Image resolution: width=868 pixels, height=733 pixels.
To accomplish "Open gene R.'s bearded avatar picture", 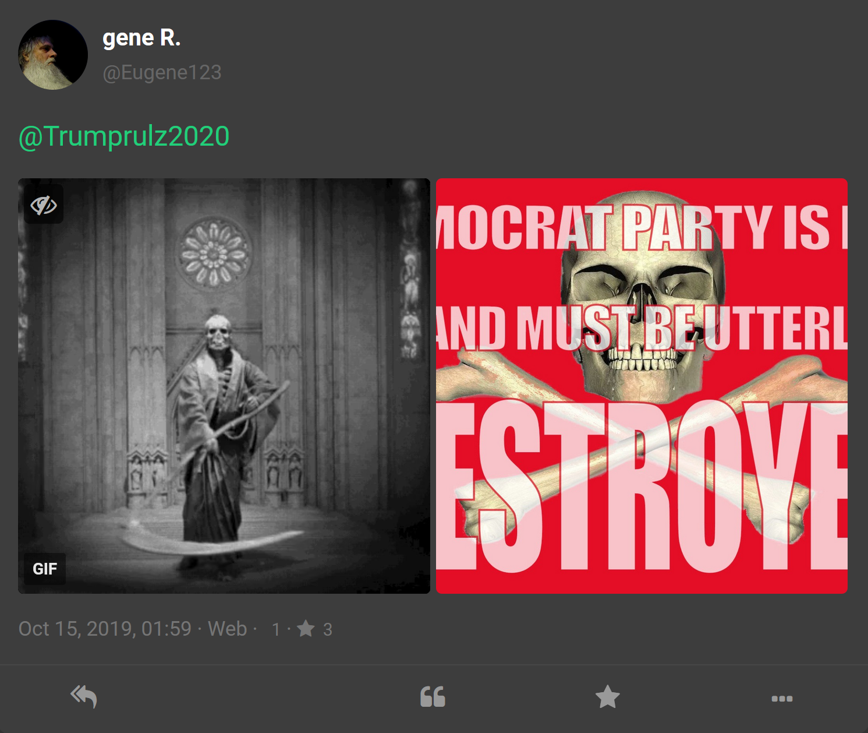I will (x=53, y=55).
